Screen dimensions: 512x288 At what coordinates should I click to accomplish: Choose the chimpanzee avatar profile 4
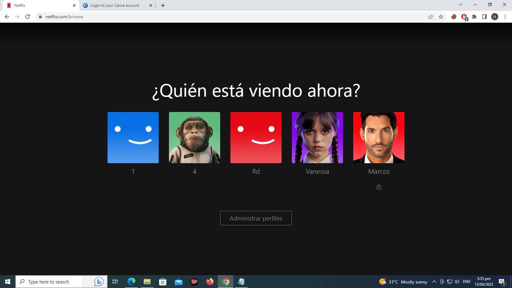(x=195, y=138)
